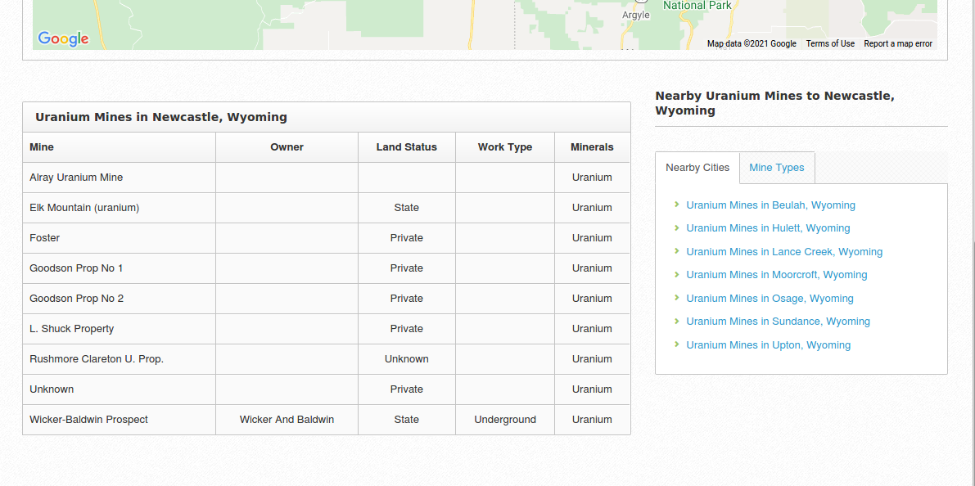Click Private land status in Foster row
The height and width of the screenshot is (486, 975).
click(407, 238)
